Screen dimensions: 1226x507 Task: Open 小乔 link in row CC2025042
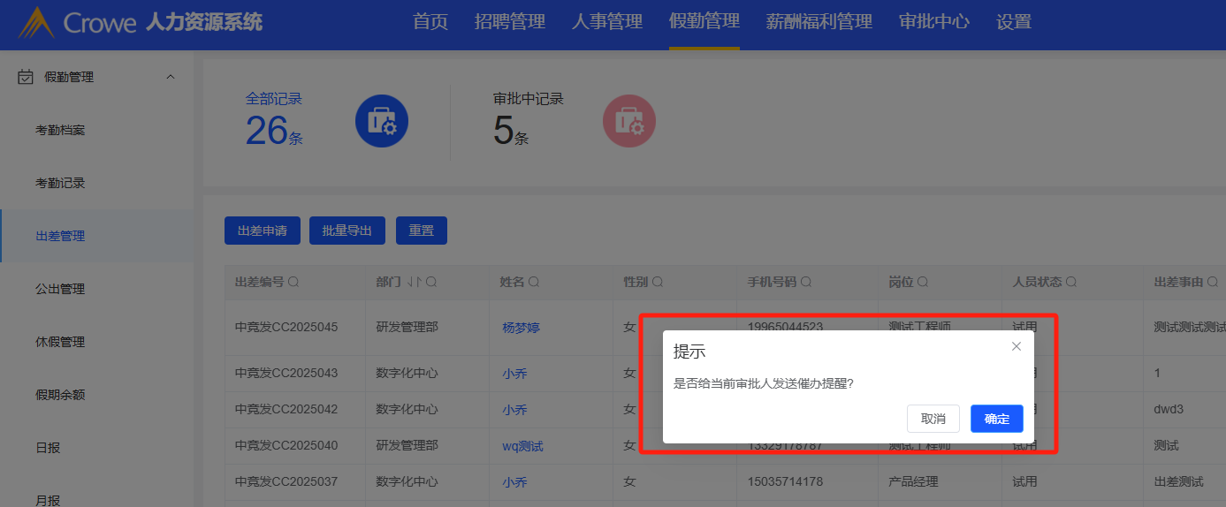point(514,410)
